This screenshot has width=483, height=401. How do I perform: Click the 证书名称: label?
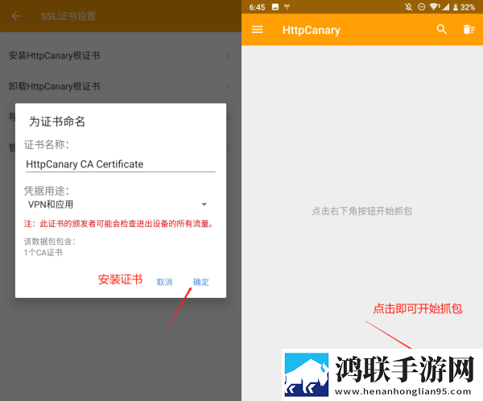pyautogui.click(x=47, y=145)
